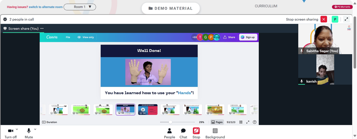
Task: Open Canva help question mark
Action: (255, 122)
